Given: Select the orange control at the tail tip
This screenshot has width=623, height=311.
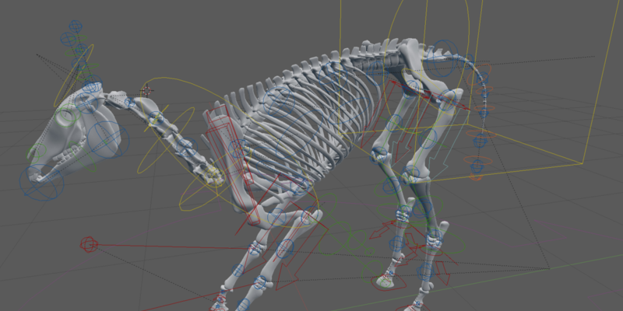Looking at the screenshot, I should pyautogui.click(x=476, y=177).
